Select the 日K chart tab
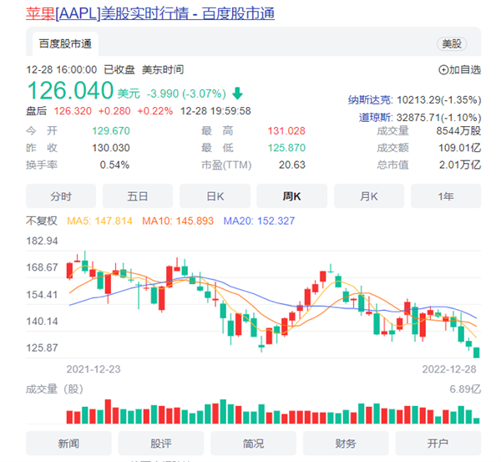The width and height of the screenshot is (501, 462). (x=215, y=196)
